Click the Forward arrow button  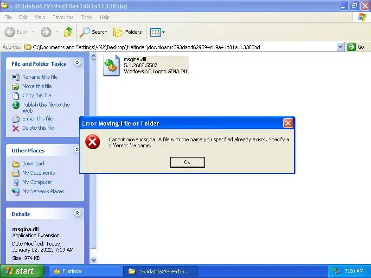[46, 32]
